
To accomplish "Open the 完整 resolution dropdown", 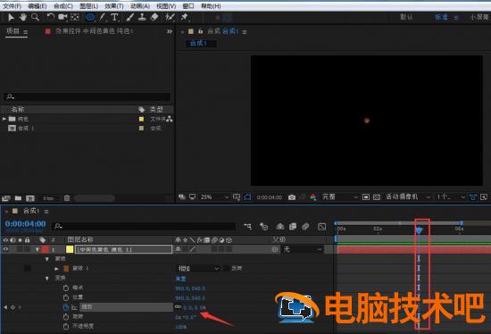I will 339,197.
